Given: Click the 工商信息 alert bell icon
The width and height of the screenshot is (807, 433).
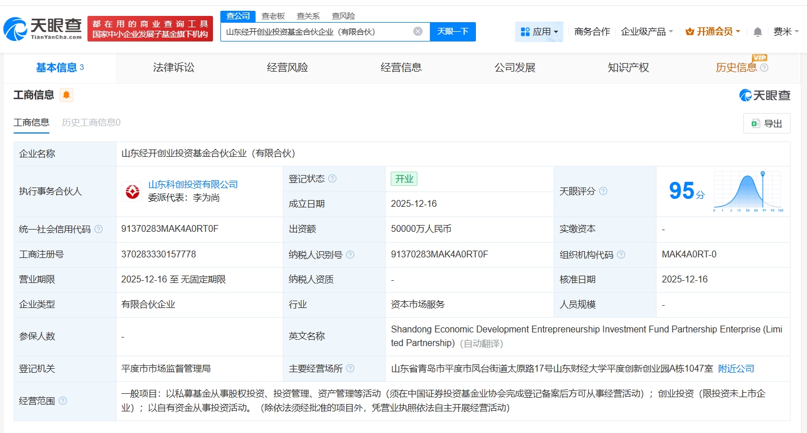Looking at the screenshot, I should pyautogui.click(x=66, y=95).
